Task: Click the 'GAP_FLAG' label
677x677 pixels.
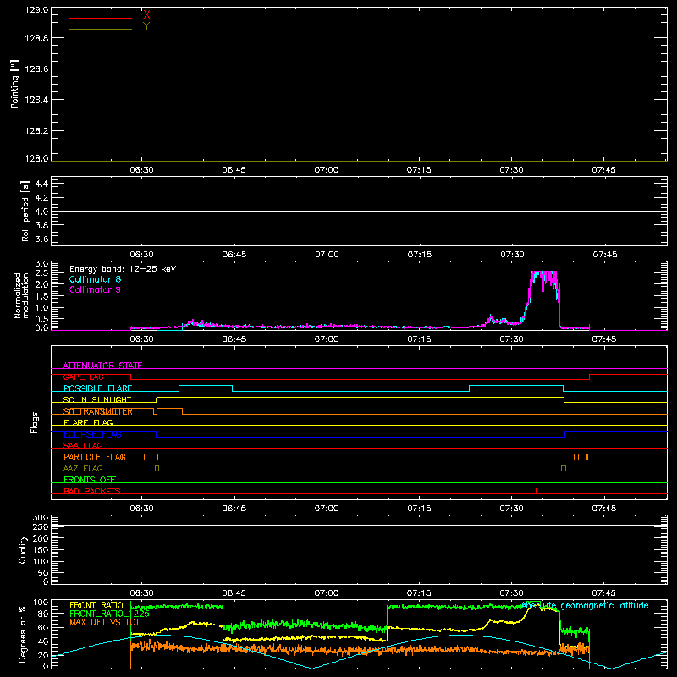Action: 83,377
